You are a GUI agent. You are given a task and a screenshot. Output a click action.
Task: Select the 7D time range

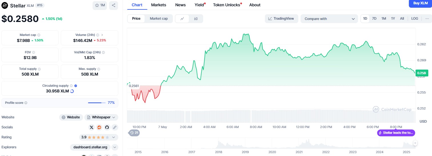(x=374, y=19)
